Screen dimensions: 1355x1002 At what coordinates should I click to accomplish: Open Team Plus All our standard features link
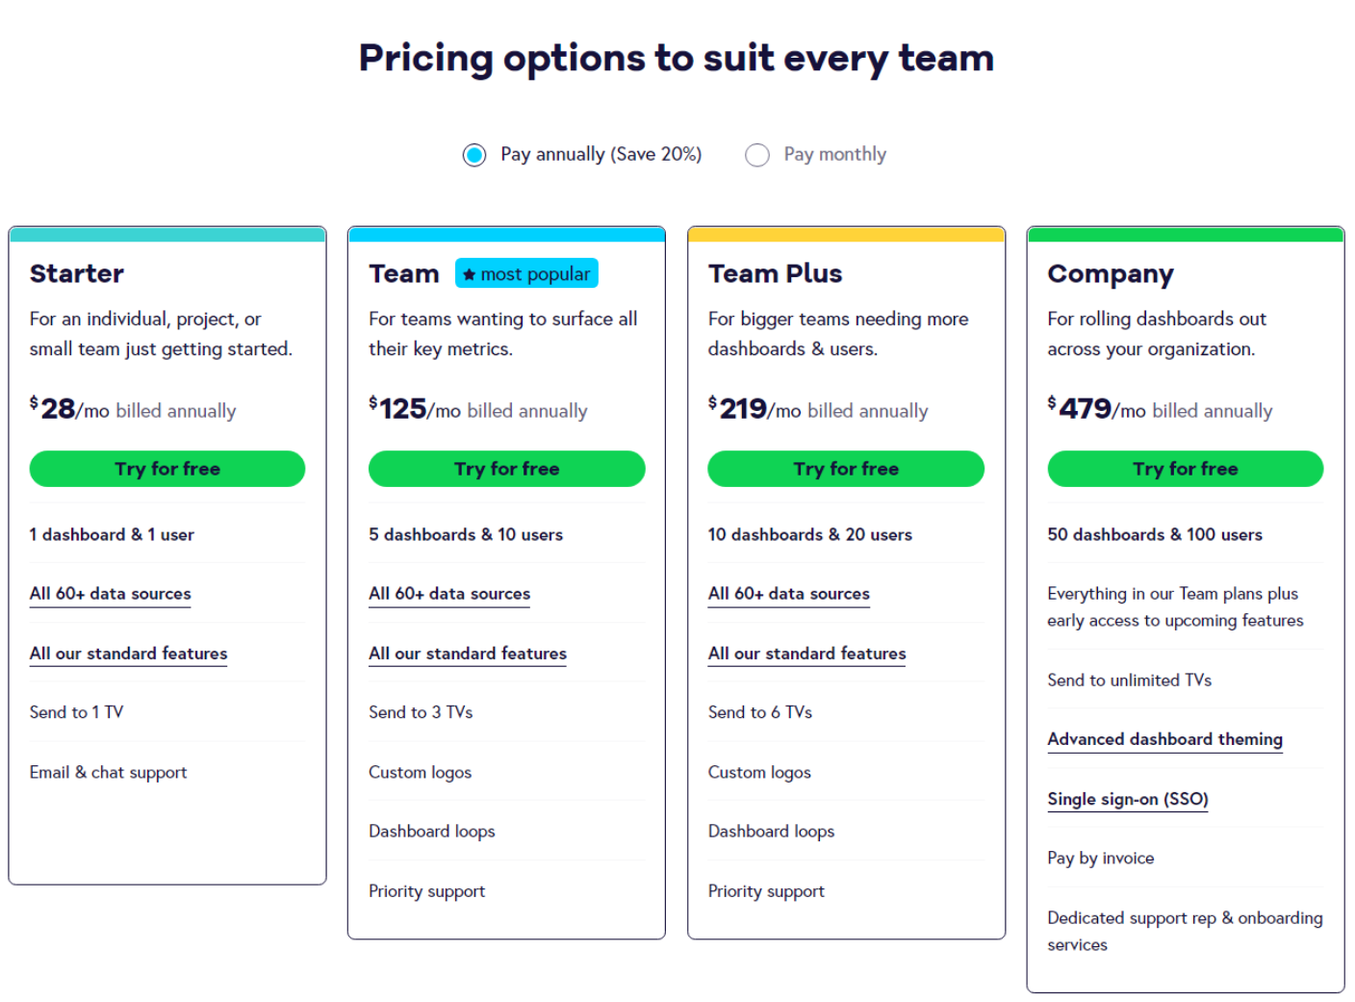807,654
